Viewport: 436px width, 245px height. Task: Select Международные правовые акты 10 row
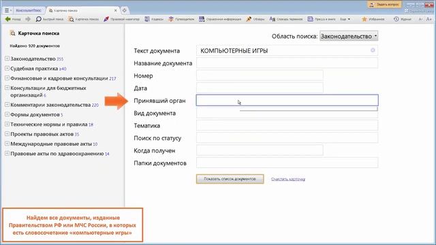pos(54,144)
